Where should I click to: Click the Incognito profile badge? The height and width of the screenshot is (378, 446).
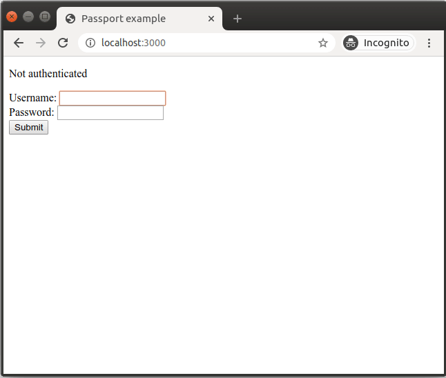pyautogui.click(x=379, y=43)
